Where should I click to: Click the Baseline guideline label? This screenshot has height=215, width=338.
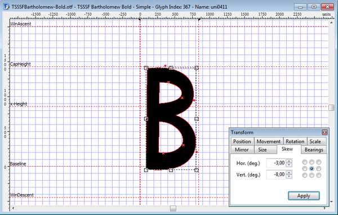[x=18, y=164]
